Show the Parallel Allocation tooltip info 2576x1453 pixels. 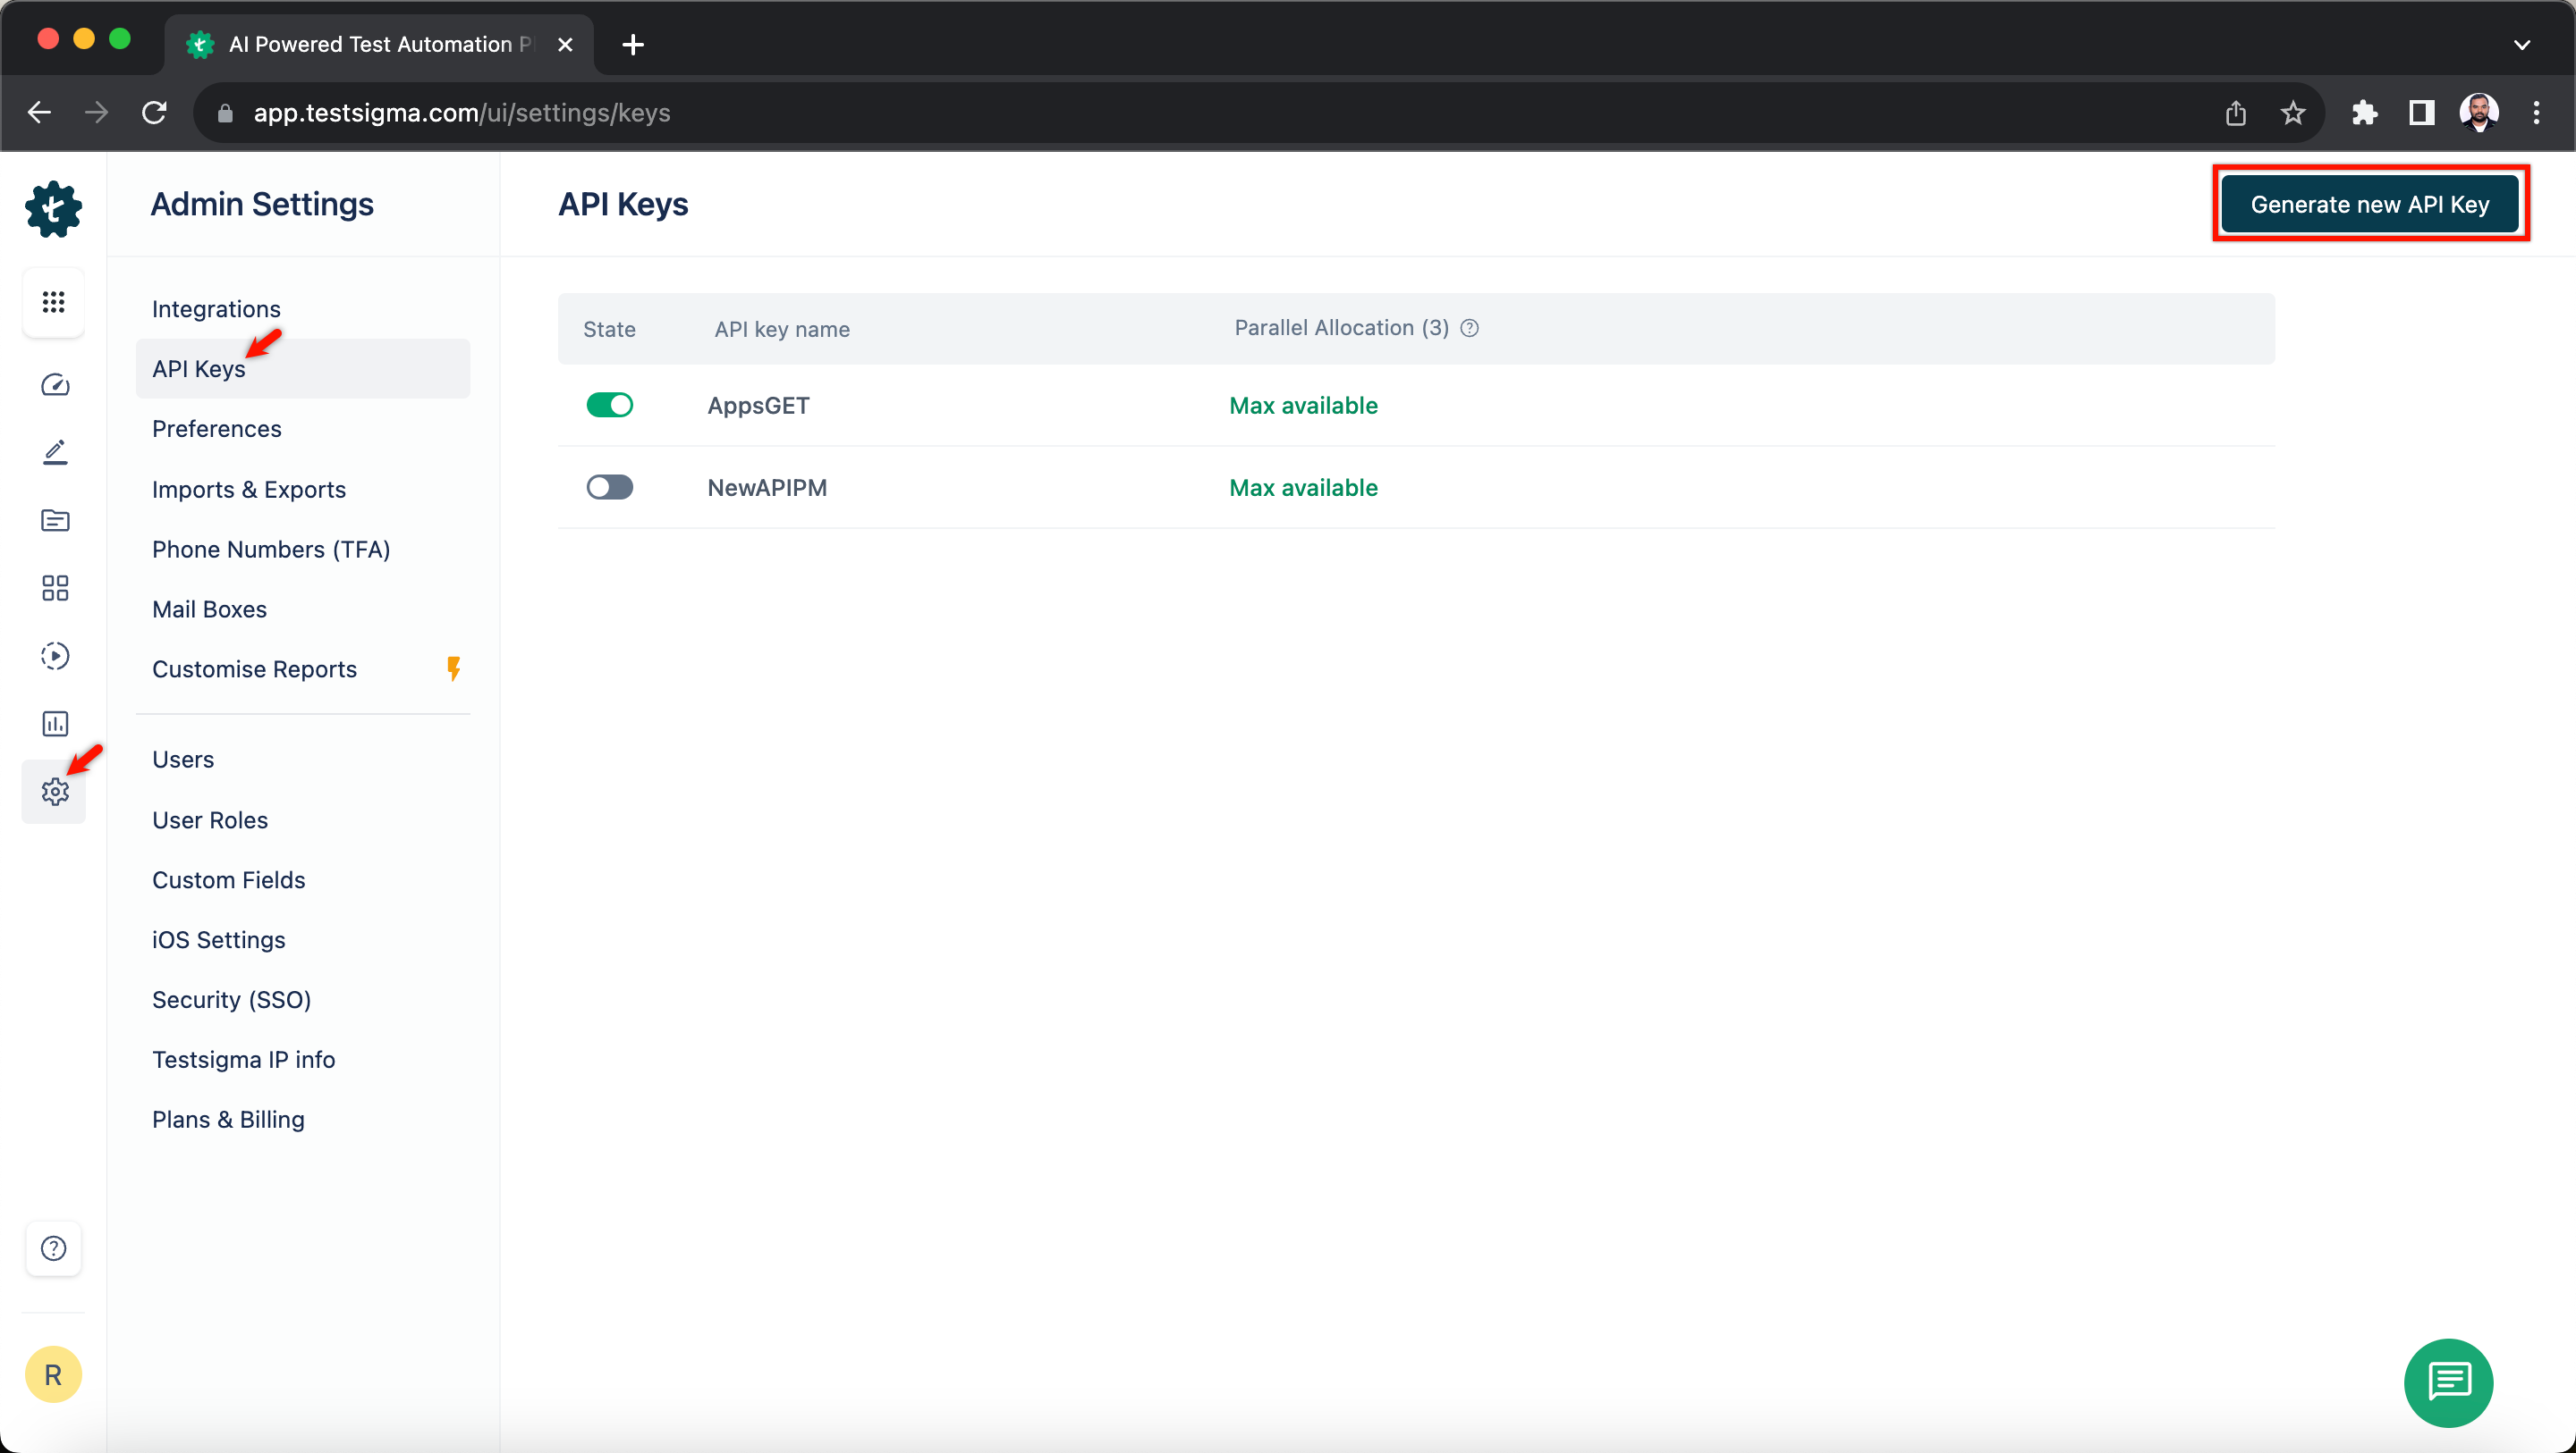pos(1469,328)
